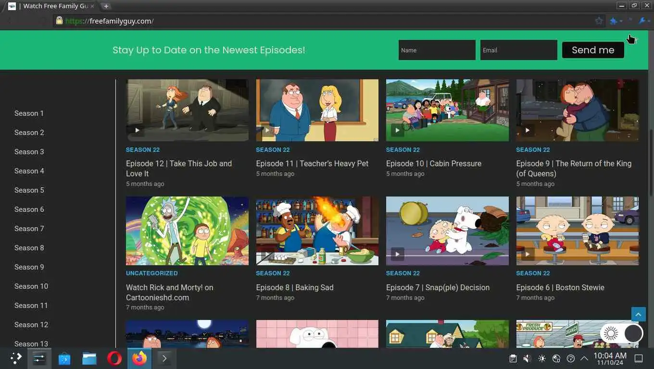Open Season 3 in sidebar
This screenshot has height=369, width=654.
29,152
